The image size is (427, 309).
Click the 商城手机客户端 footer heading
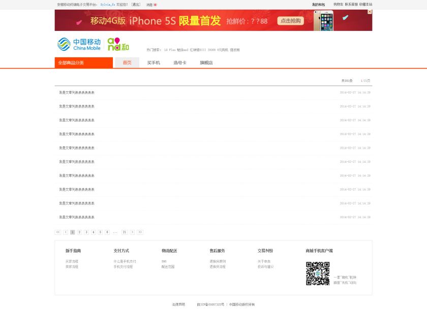pyautogui.click(x=319, y=251)
